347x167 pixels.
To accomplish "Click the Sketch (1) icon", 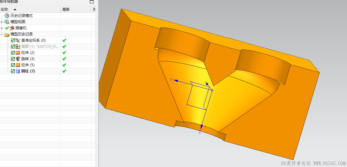I will coord(18,47).
